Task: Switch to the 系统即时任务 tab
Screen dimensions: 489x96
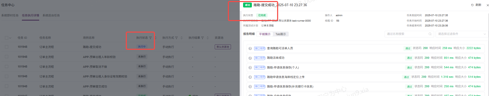Action: 10,15
